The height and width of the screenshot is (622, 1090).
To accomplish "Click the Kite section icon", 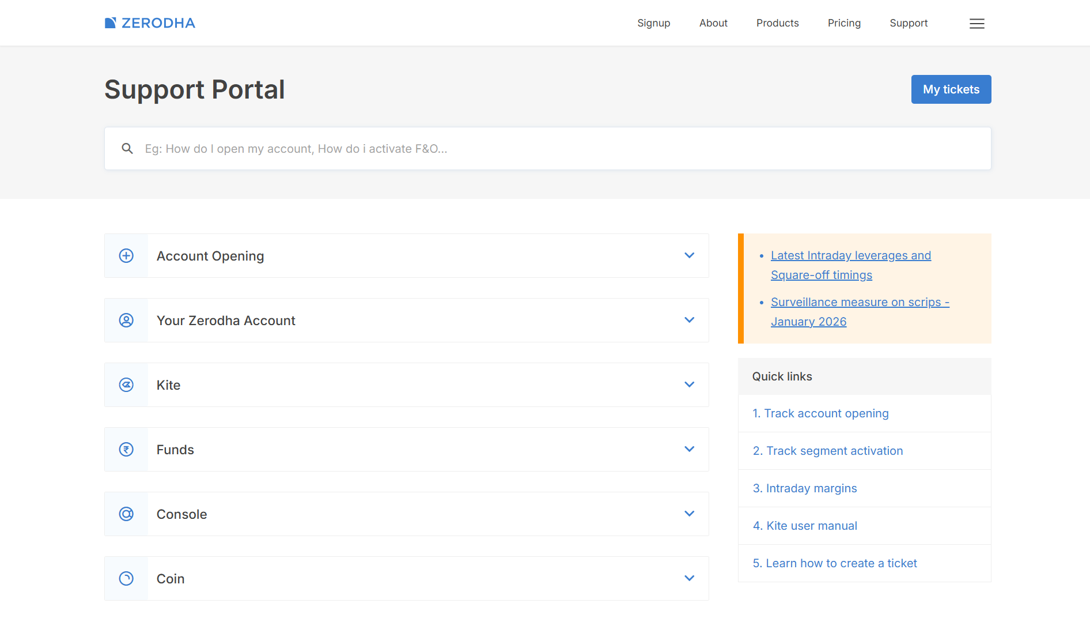I will click(126, 384).
